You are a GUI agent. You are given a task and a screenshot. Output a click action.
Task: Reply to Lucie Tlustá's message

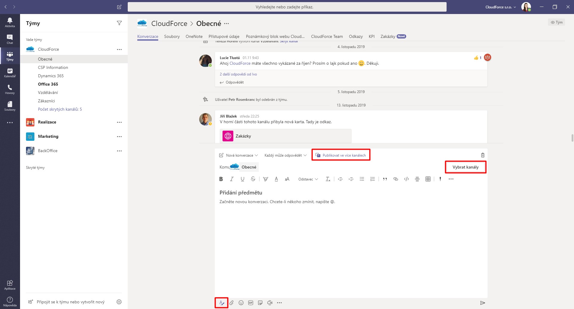point(232,82)
